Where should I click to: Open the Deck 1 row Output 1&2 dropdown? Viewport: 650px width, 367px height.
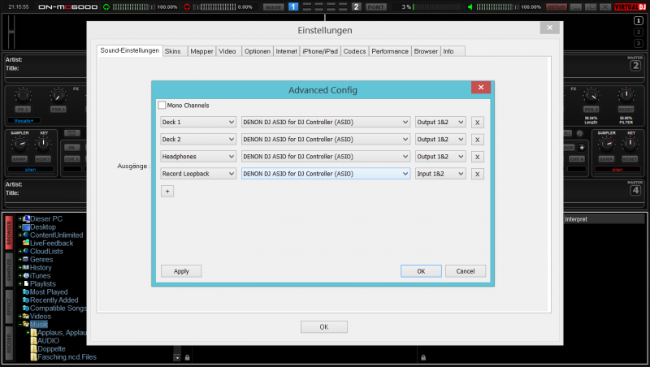pyautogui.click(x=440, y=122)
